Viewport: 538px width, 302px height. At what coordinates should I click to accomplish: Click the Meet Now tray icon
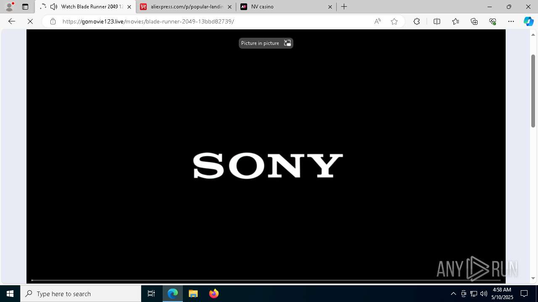[x=464, y=294]
